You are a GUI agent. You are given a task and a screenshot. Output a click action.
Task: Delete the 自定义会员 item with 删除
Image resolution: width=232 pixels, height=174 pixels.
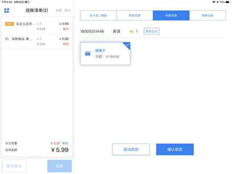tap(66, 29)
